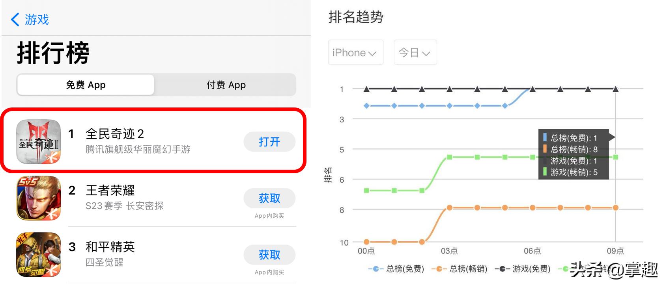667x287 pixels.
Task: Click the 打开 button for 全民奇迹2
Action: 269,142
